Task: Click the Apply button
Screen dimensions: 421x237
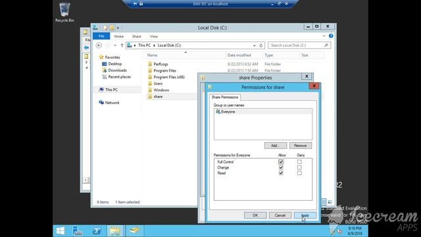Action: point(305,215)
